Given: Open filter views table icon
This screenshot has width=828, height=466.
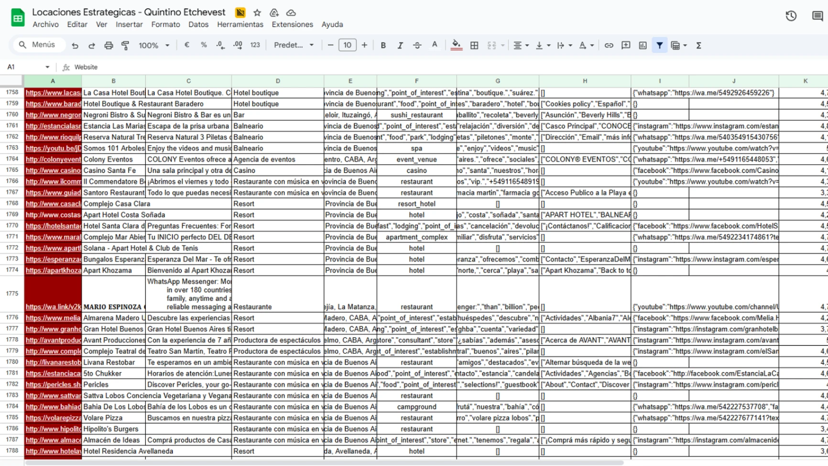Looking at the screenshot, I should coord(675,45).
